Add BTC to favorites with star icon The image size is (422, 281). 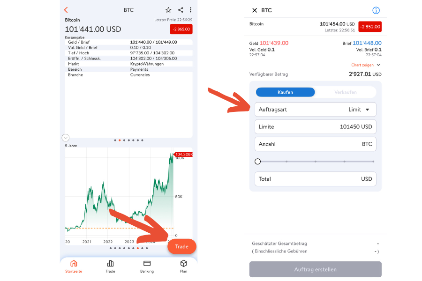coord(168,10)
